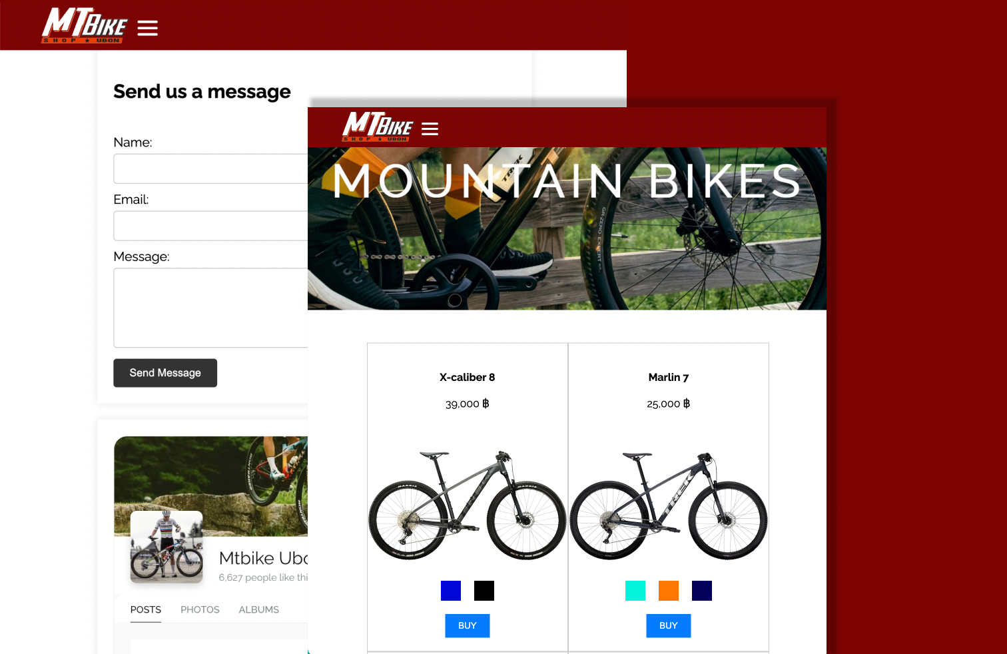
Task: Choose the cyan color swatch for Marlin 7
Action: click(635, 591)
